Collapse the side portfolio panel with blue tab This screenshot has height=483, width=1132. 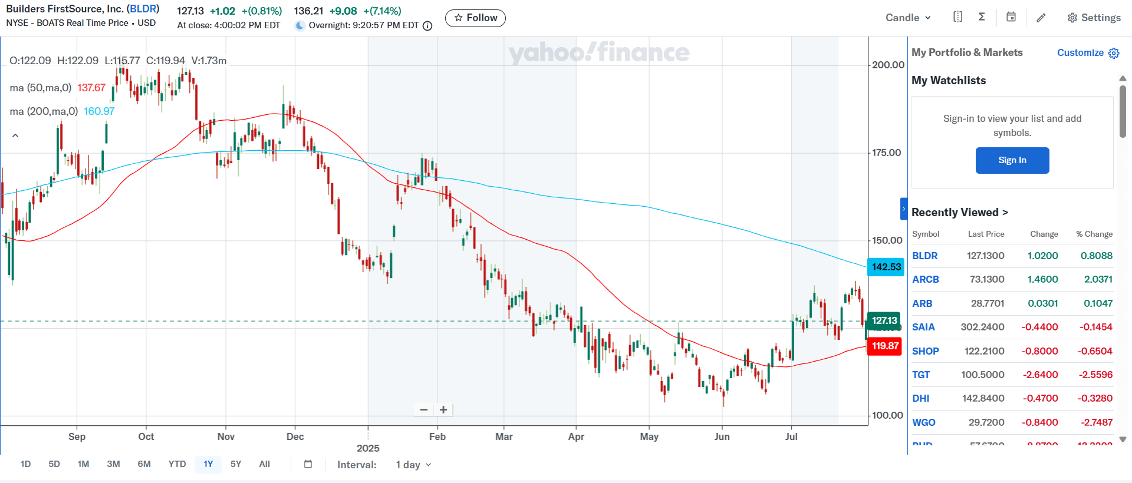coord(904,209)
